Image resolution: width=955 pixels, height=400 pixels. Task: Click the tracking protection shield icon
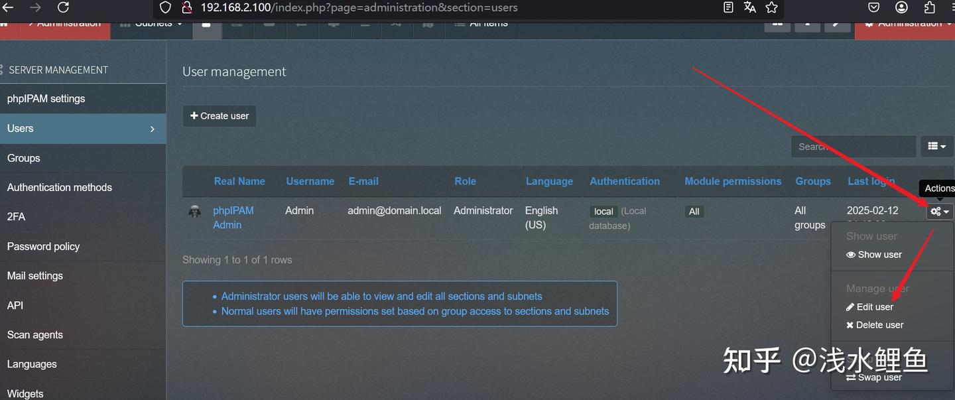coord(165,8)
